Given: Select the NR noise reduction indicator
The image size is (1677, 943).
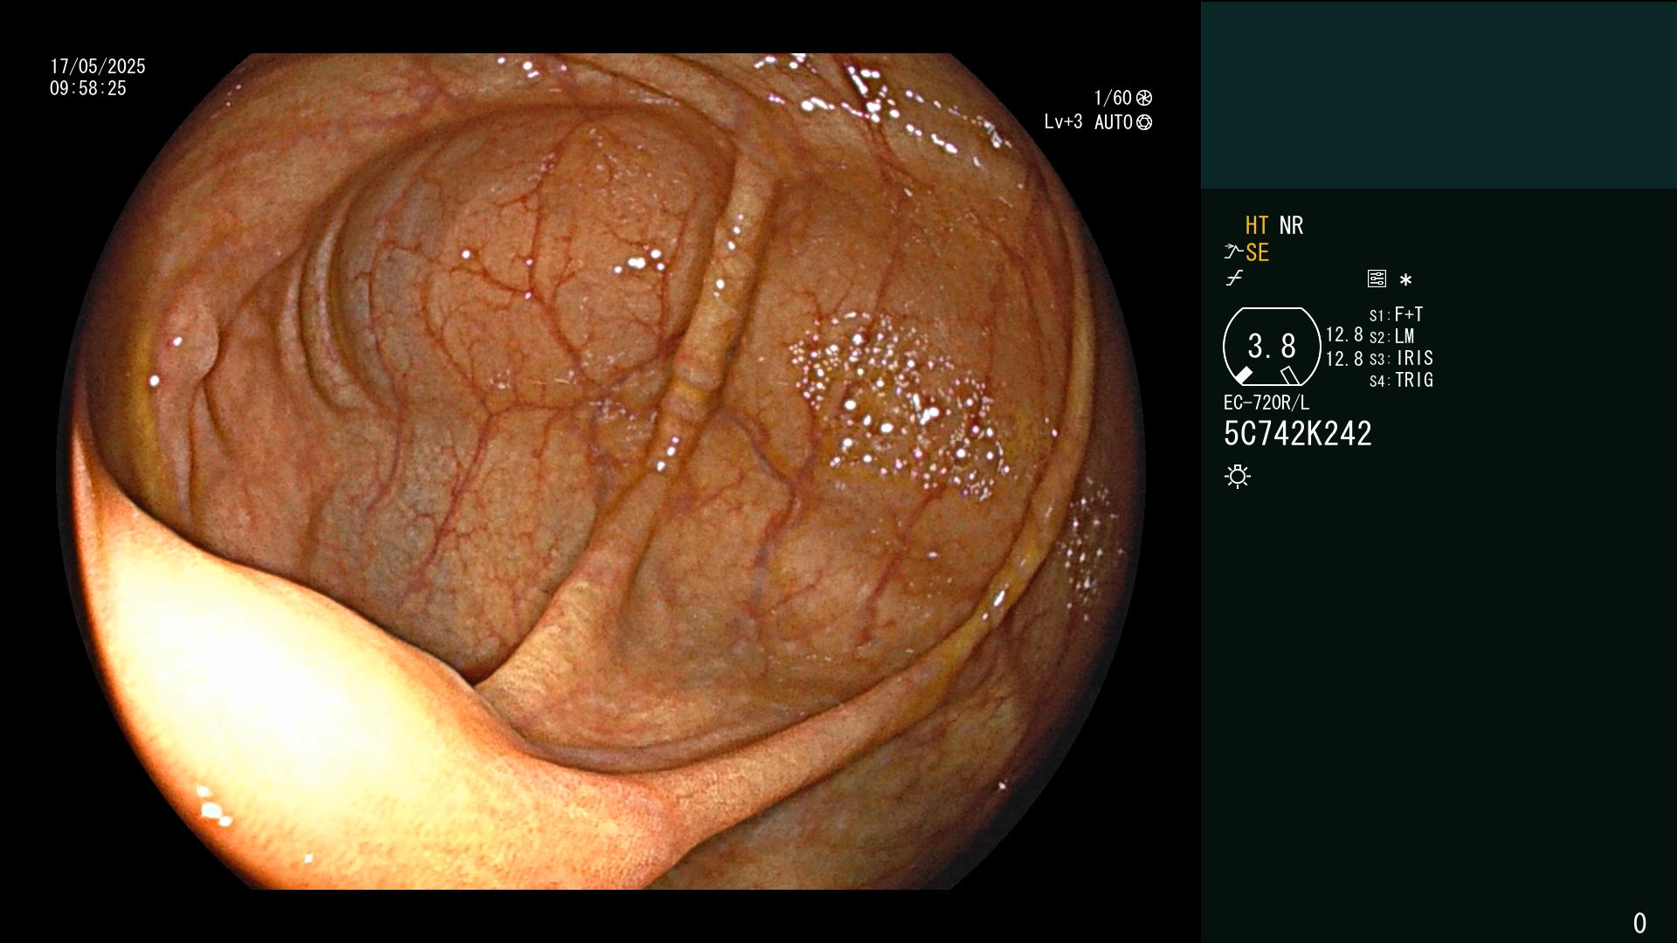Looking at the screenshot, I should pos(1291,225).
